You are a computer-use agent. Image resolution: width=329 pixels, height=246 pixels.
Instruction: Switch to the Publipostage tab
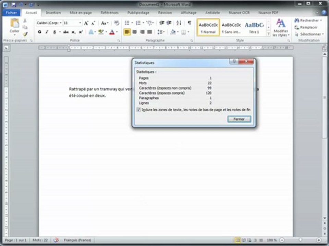(x=138, y=13)
